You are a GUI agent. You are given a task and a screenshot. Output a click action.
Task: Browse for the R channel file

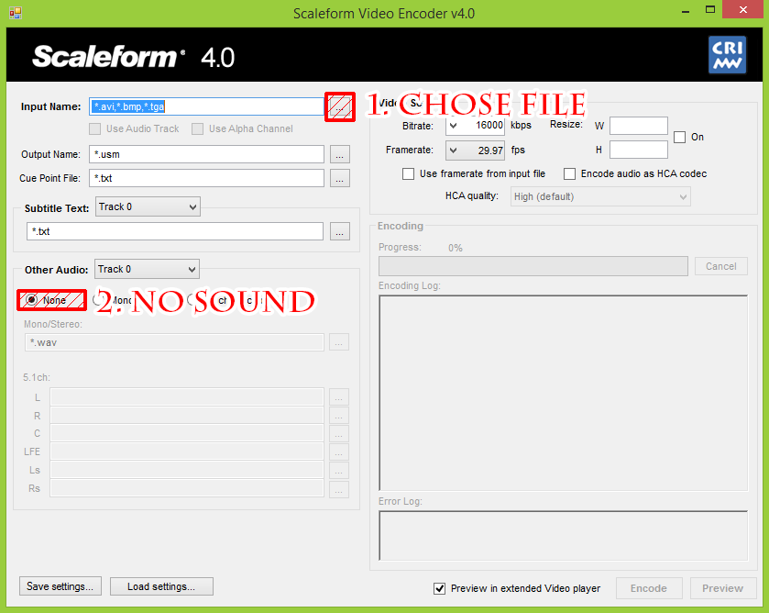click(339, 416)
